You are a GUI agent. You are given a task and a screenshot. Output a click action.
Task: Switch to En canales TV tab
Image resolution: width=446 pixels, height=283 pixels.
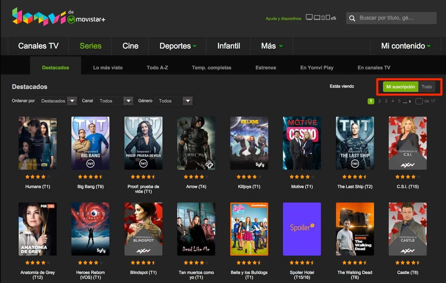pyautogui.click(x=374, y=68)
